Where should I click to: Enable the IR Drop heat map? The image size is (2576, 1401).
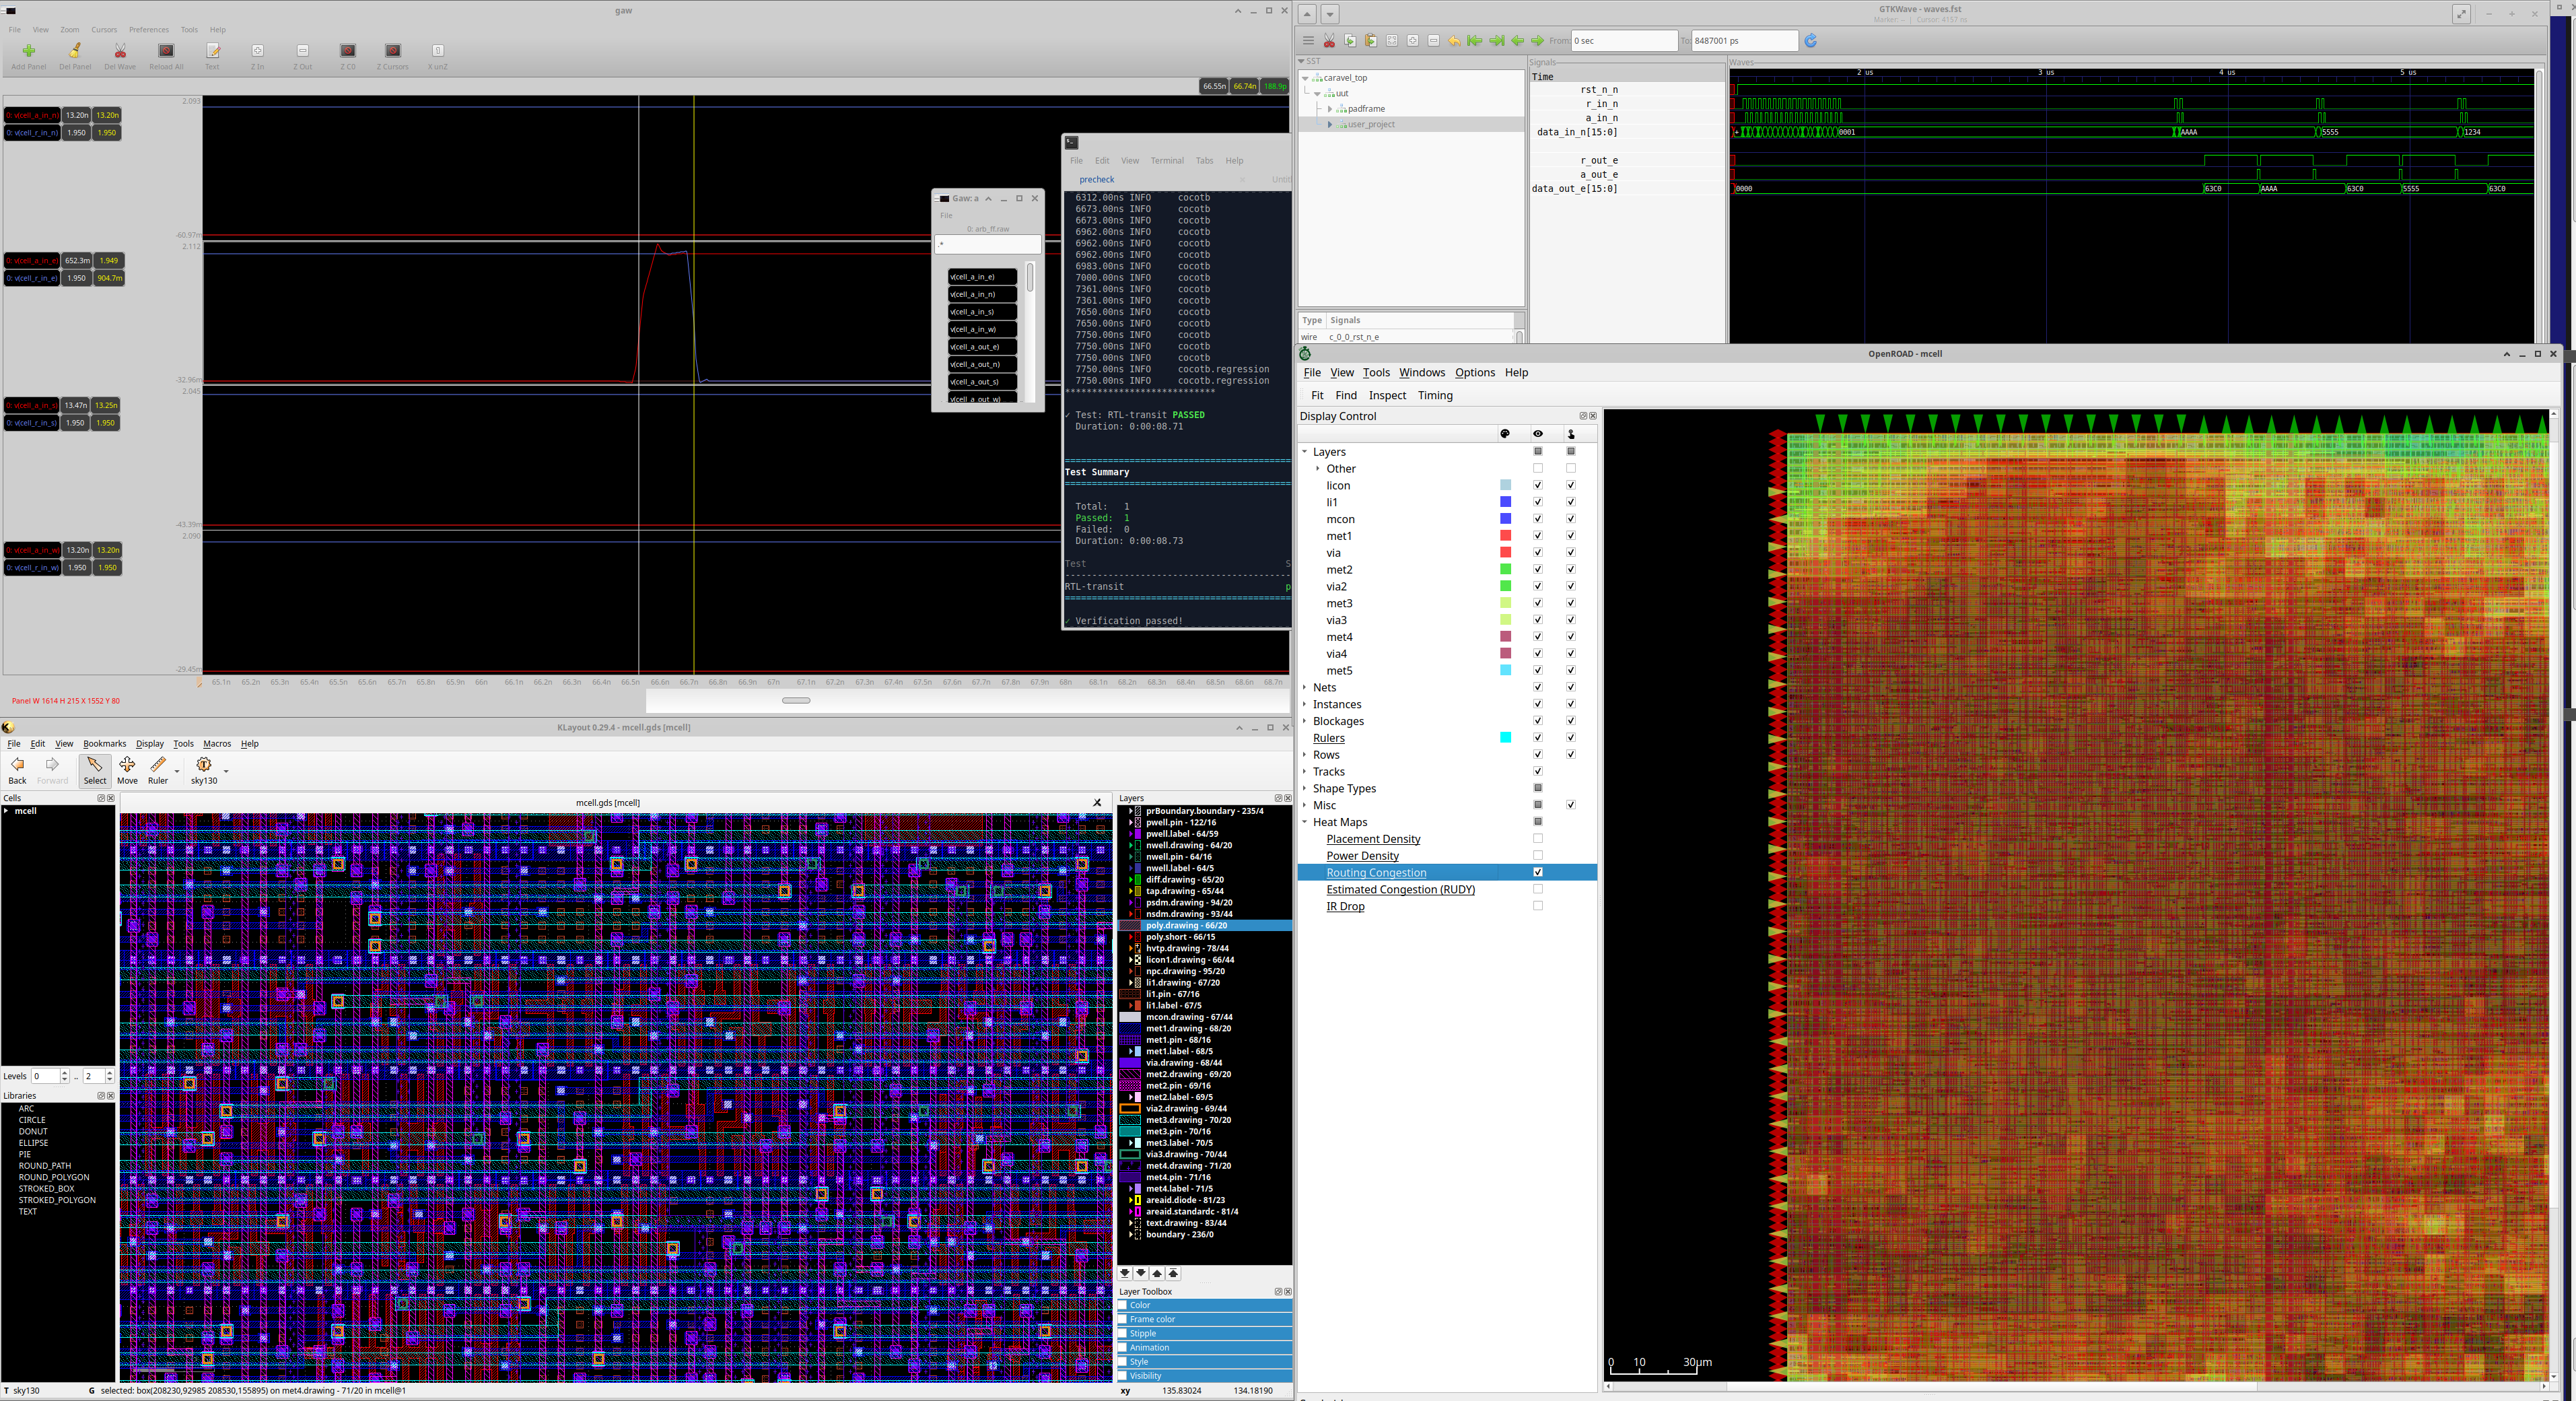[1538, 906]
